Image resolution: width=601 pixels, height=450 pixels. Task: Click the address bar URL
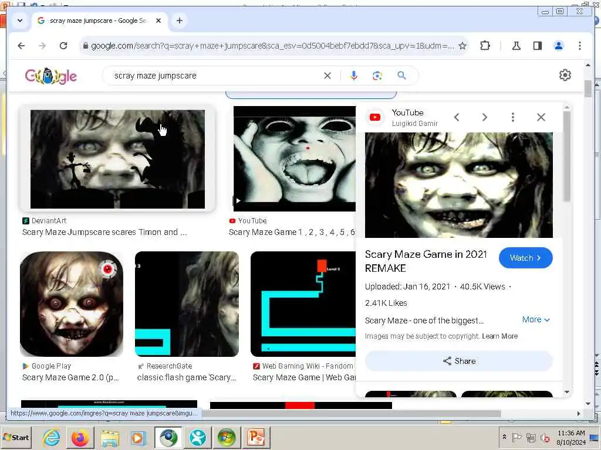coord(272,46)
